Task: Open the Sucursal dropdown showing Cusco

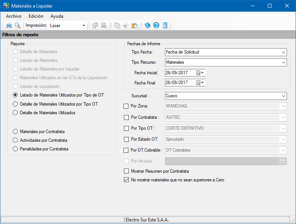Action: 283,96
